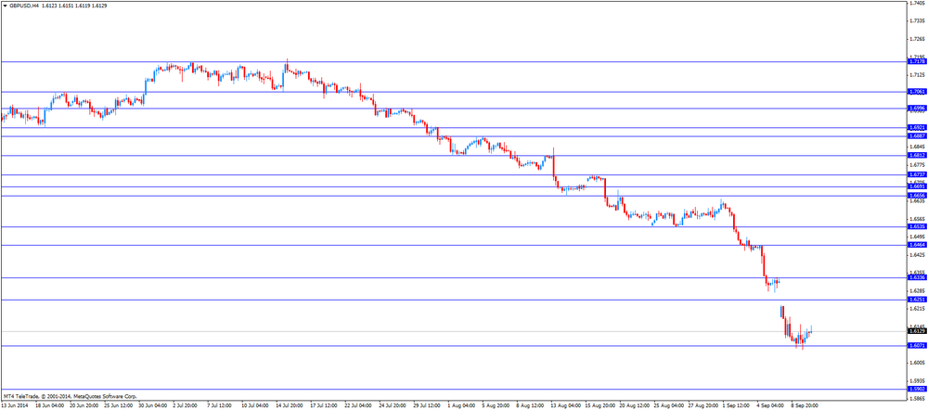Select the 1.6691 horizontal level price tag
Image resolution: width=928 pixels, height=410 pixels.
click(x=916, y=187)
